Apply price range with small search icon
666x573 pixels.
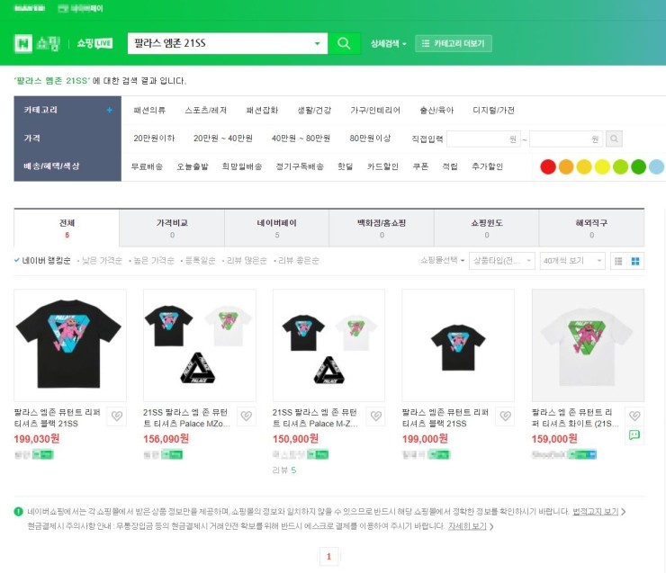pyautogui.click(x=614, y=139)
